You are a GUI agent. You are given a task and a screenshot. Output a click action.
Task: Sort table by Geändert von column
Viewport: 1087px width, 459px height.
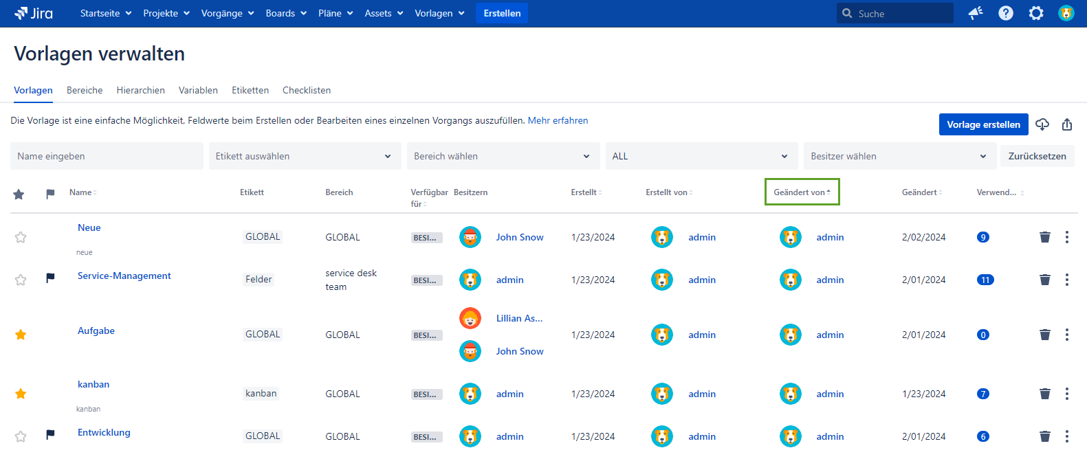[802, 192]
